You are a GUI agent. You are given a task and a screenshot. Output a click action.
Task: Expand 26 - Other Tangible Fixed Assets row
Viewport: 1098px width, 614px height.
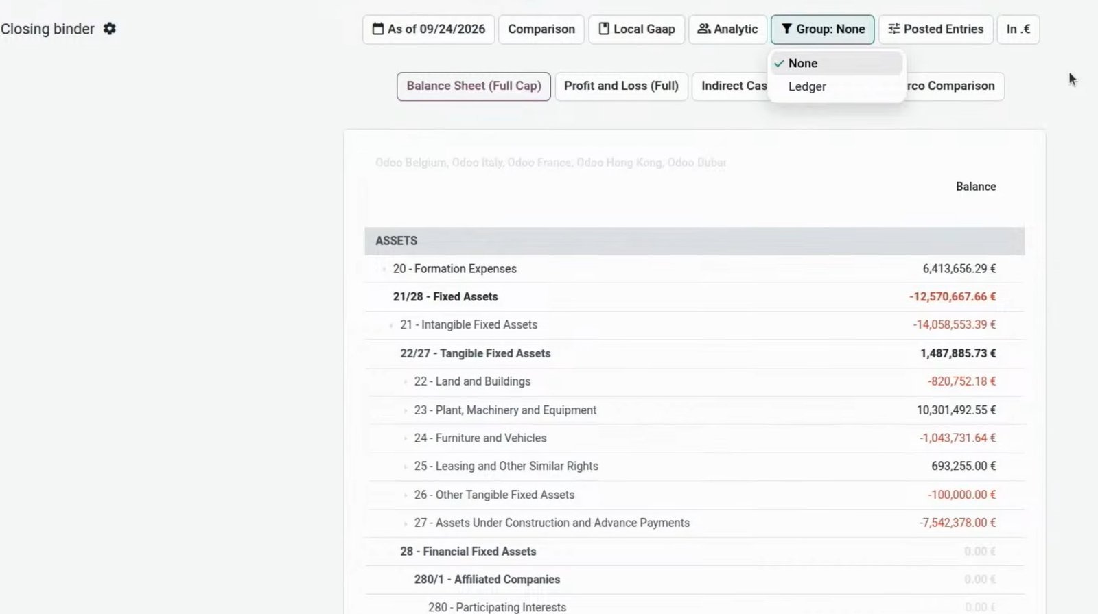coord(405,495)
